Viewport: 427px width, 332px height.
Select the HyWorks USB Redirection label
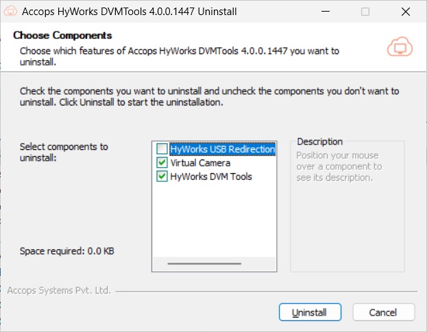222,149
